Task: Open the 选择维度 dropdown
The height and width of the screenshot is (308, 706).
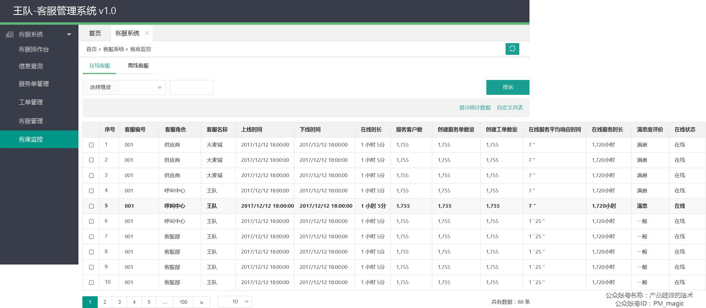Action: (x=142, y=87)
